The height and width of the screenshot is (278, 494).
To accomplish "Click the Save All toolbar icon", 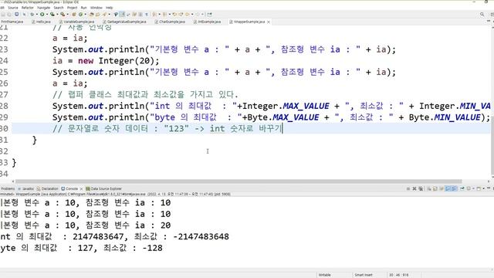I will click(9, 14).
